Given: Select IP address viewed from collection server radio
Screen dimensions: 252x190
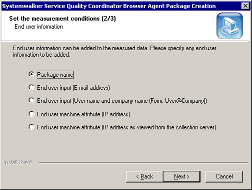Looking at the screenshot, I should [31, 127].
